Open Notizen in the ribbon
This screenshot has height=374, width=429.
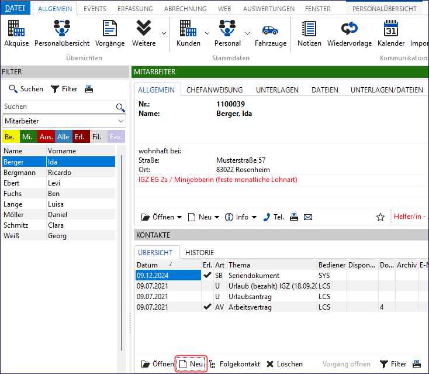coord(309,33)
